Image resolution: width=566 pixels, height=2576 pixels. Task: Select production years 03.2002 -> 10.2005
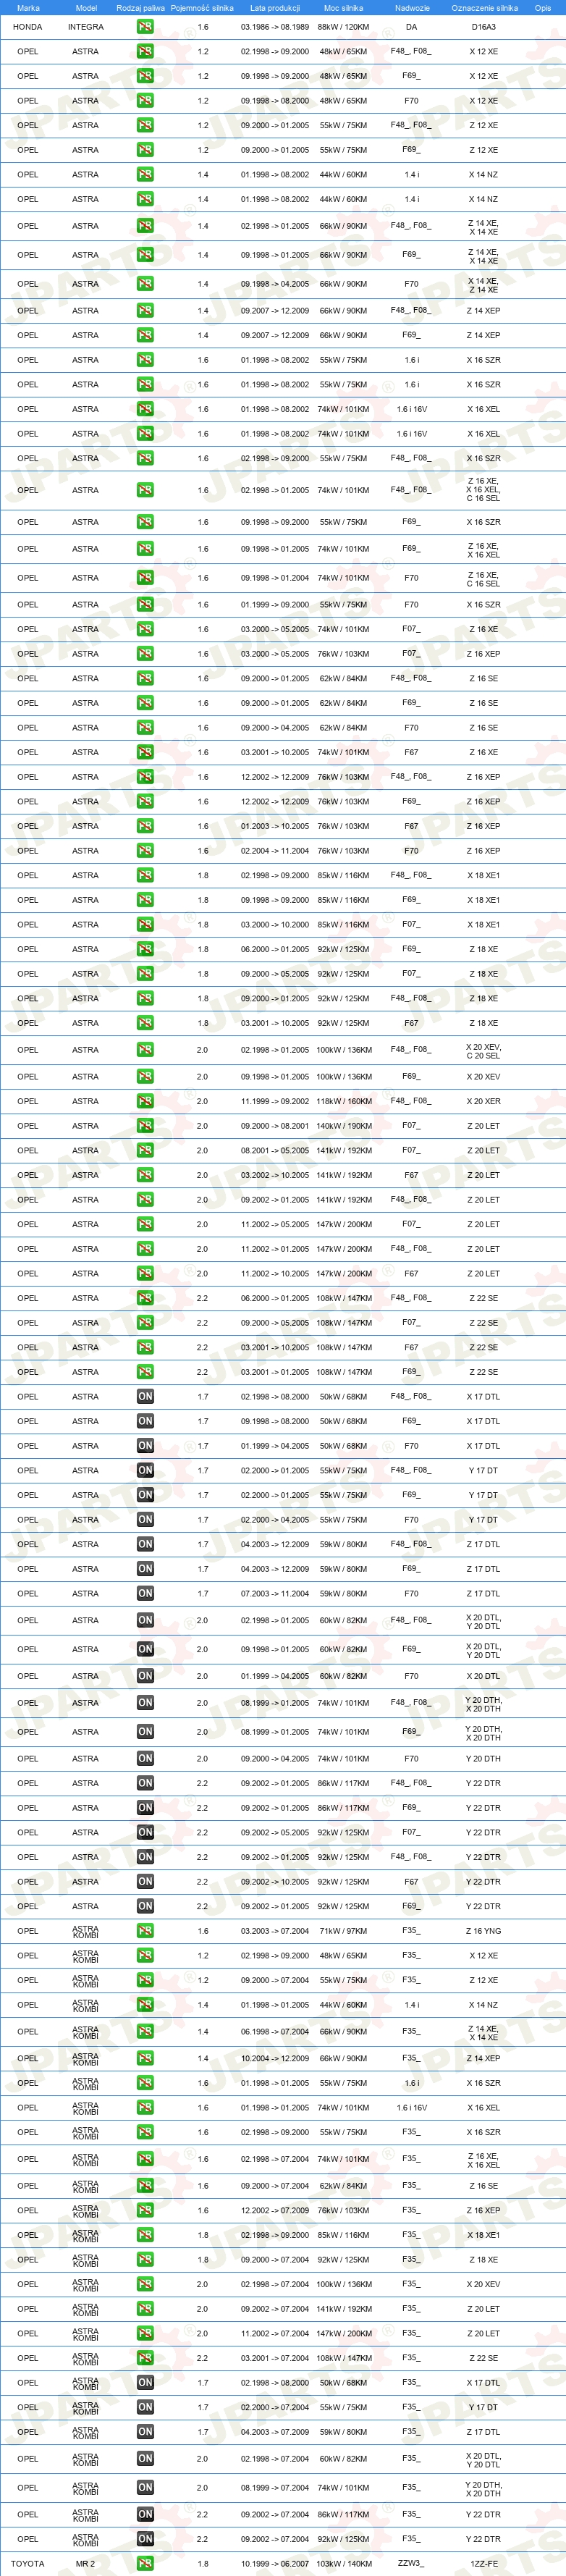click(x=275, y=1175)
